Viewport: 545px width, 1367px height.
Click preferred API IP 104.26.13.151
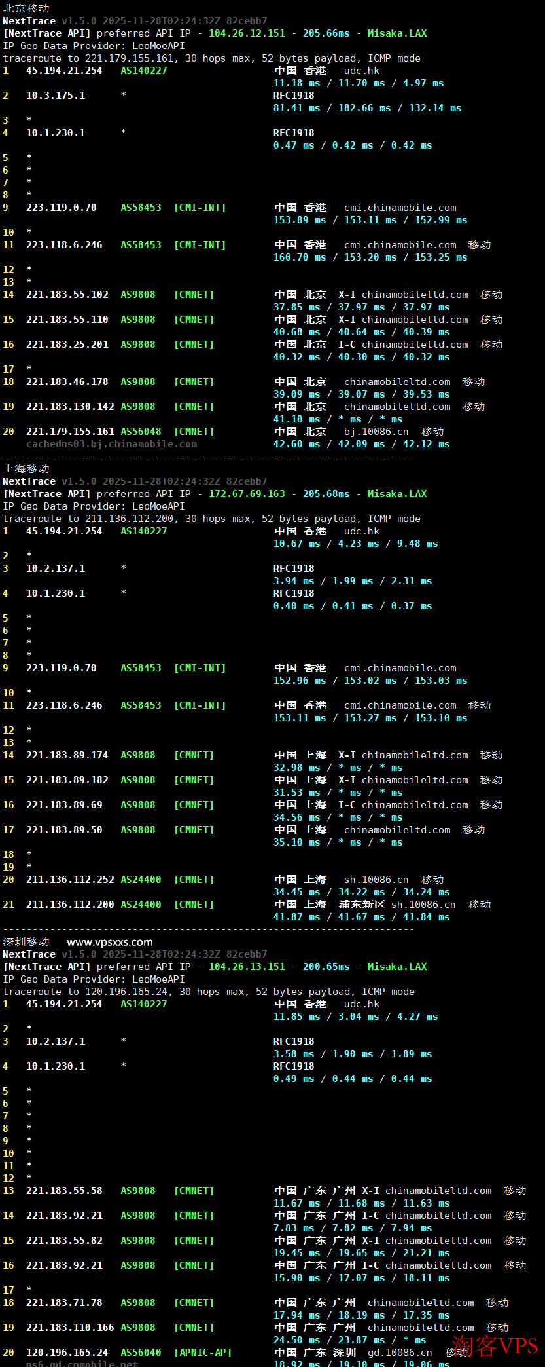pos(247,967)
